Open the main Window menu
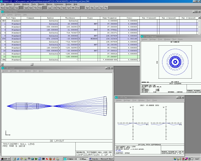 coord(68,4)
